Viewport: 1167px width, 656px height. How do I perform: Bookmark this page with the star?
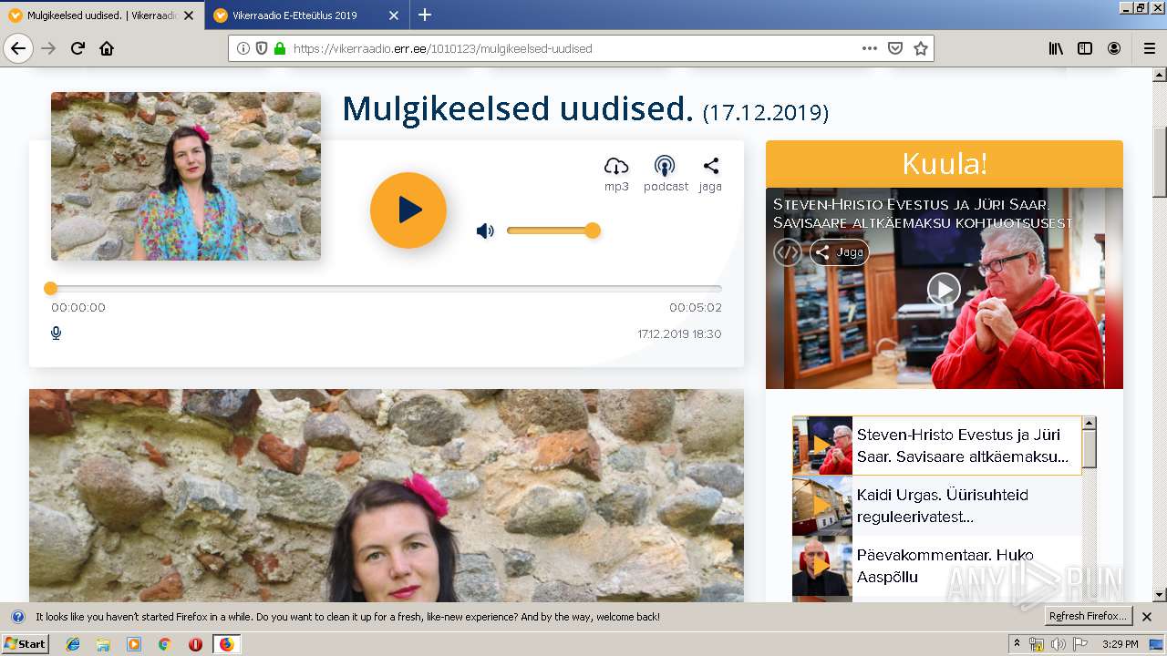(921, 48)
